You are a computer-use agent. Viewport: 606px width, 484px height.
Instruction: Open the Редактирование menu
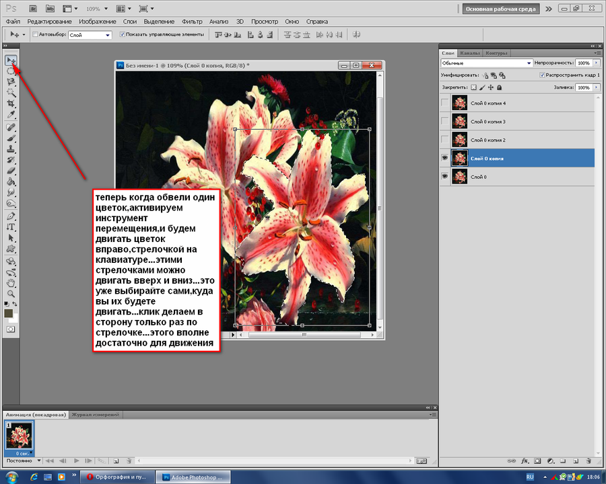49,22
